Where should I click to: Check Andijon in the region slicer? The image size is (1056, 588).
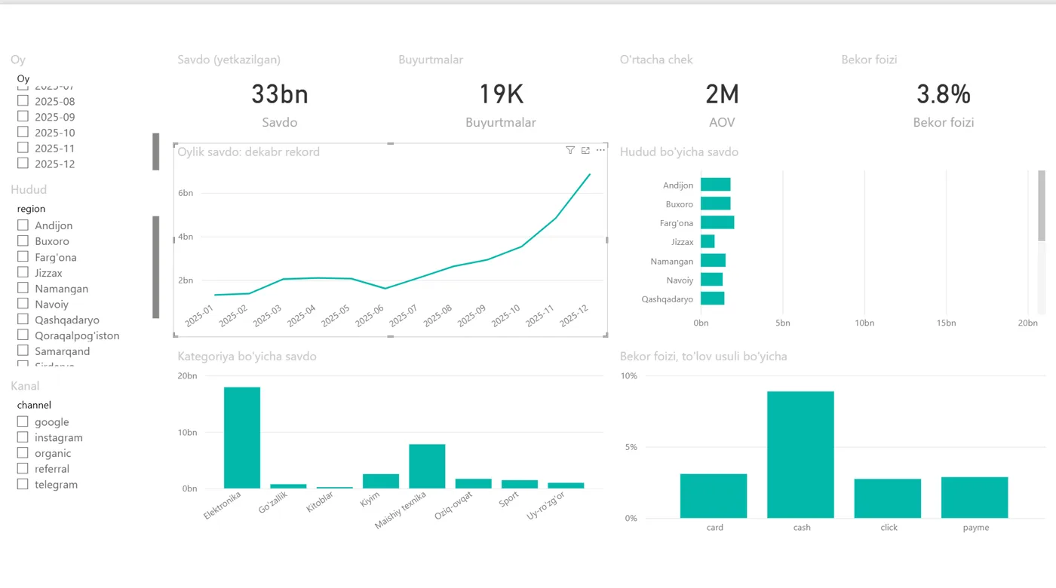[x=23, y=225]
